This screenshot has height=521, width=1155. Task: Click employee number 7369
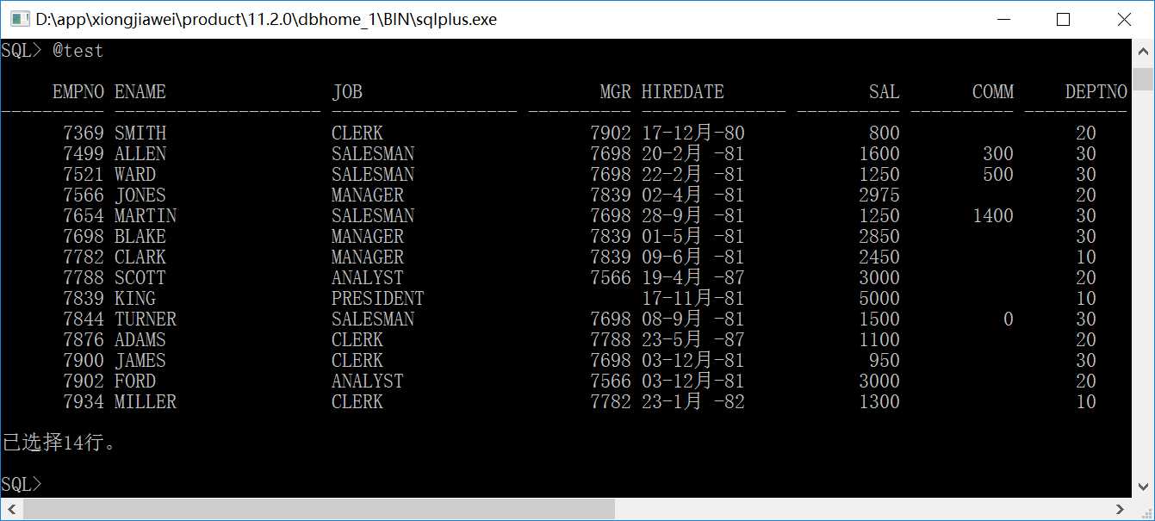84,133
